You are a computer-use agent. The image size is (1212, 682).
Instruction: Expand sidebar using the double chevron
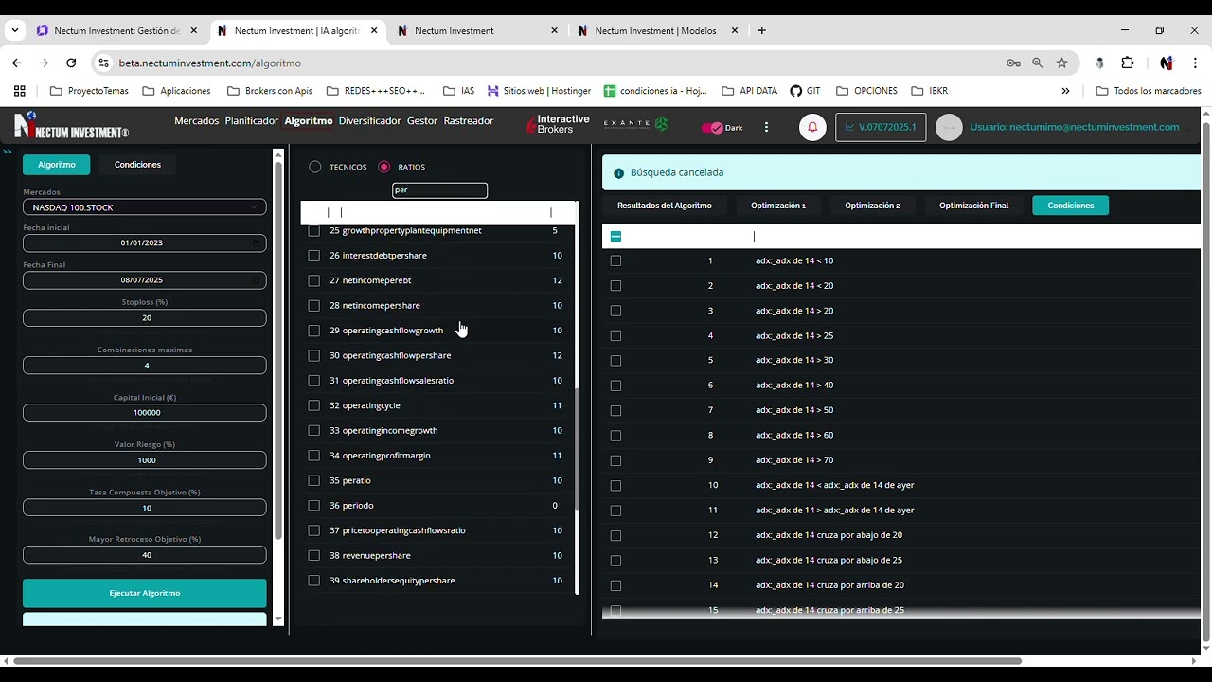[7, 152]
